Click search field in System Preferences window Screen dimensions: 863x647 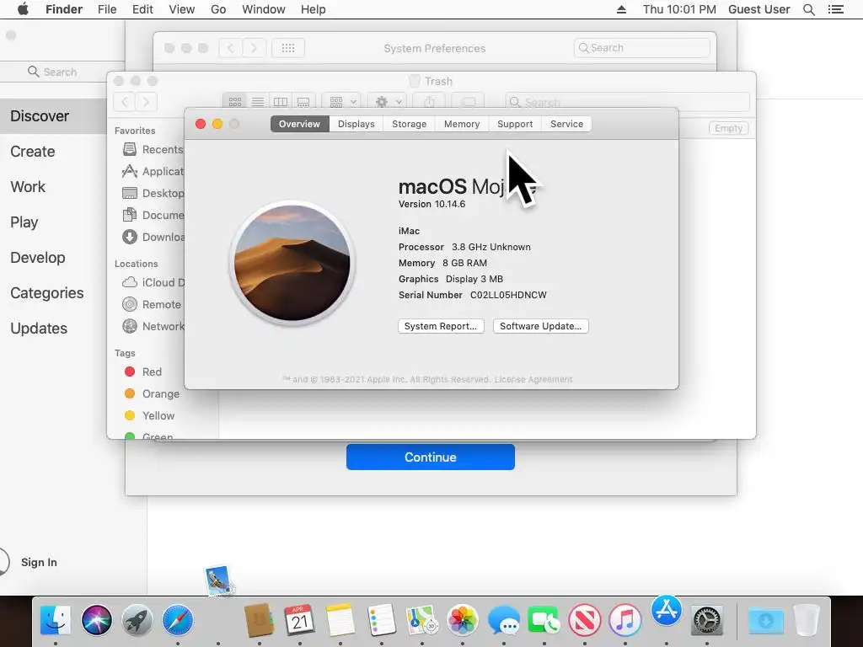pos(641,48)
